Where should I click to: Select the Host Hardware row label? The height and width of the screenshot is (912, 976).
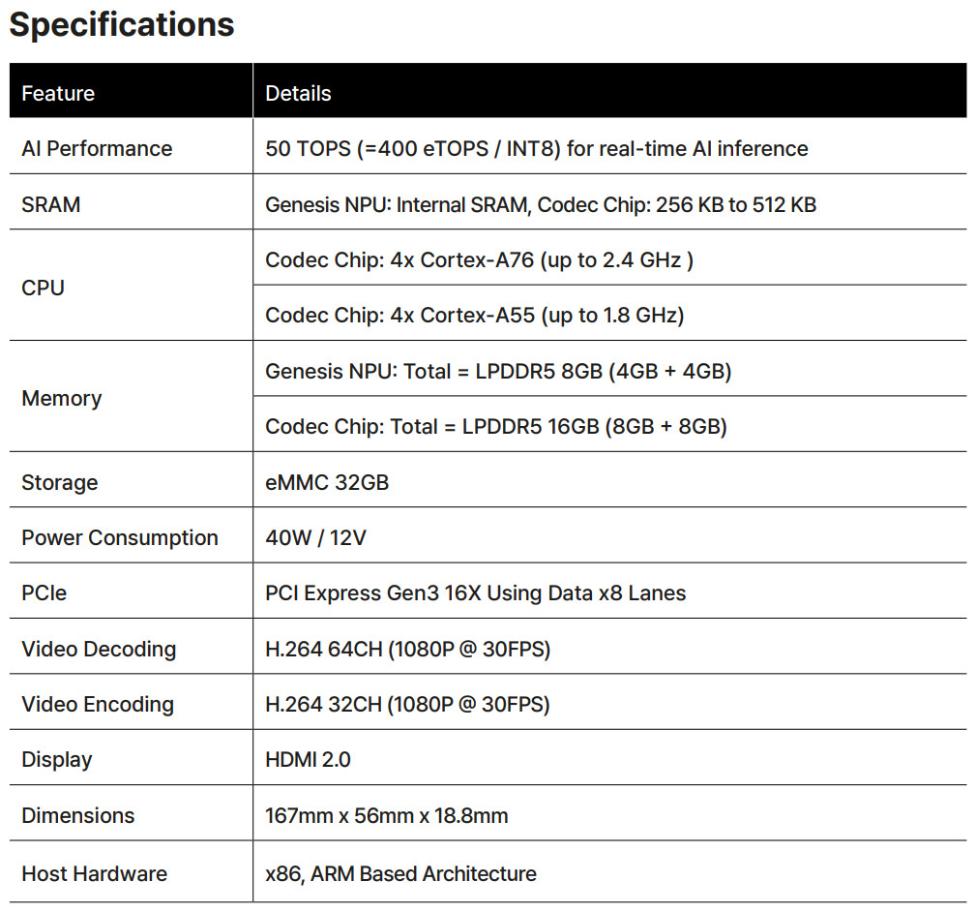click(x=94, y=874)
